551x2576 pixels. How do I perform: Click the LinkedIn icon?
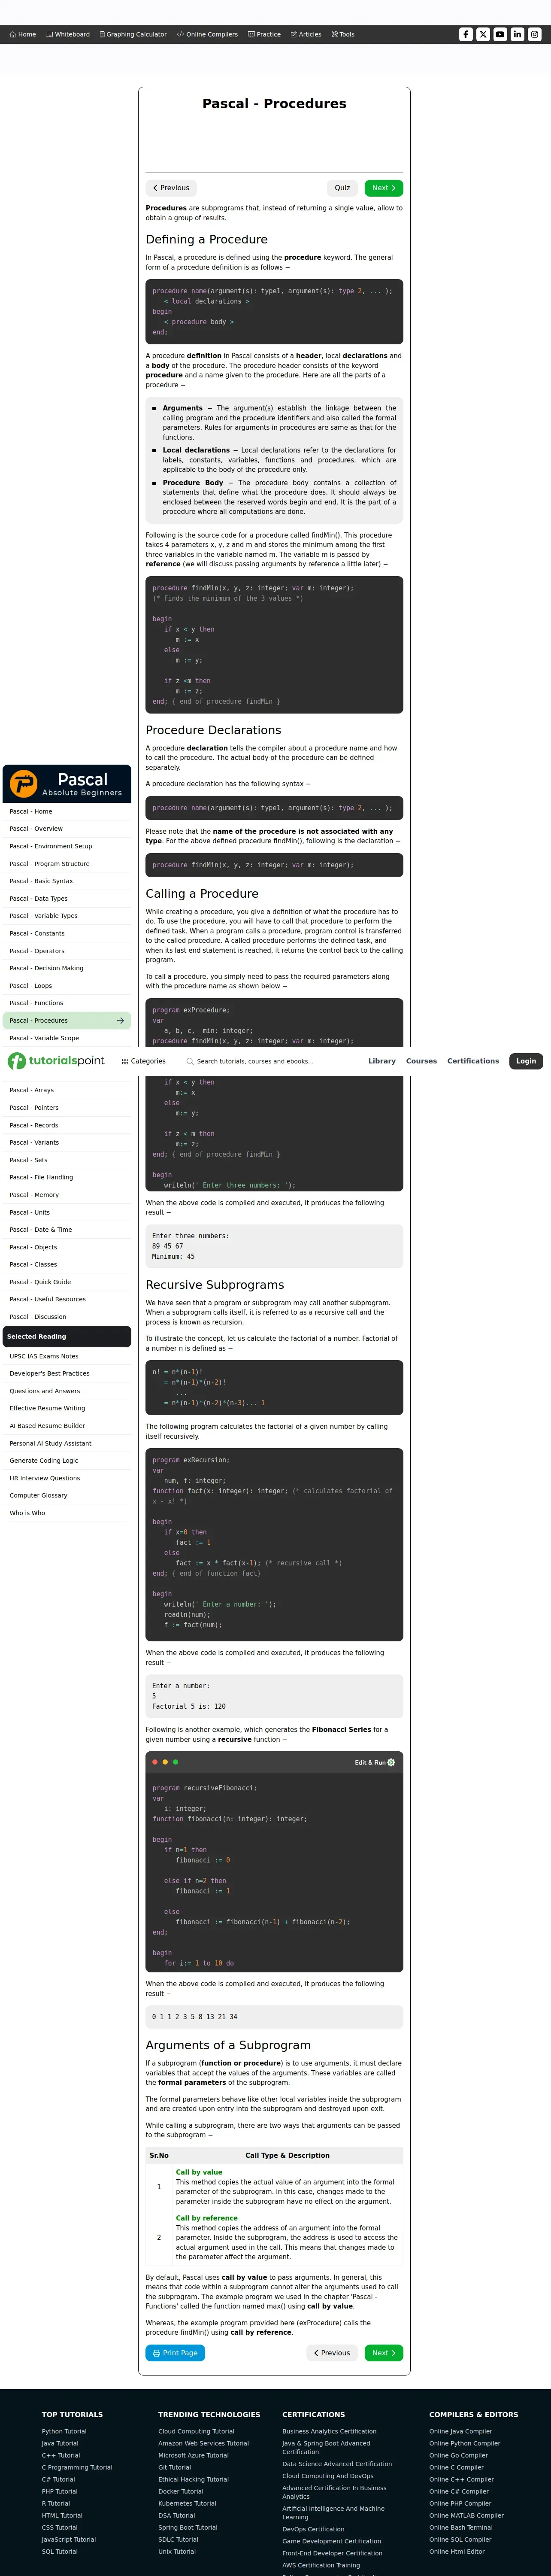[x=517, y=34]
